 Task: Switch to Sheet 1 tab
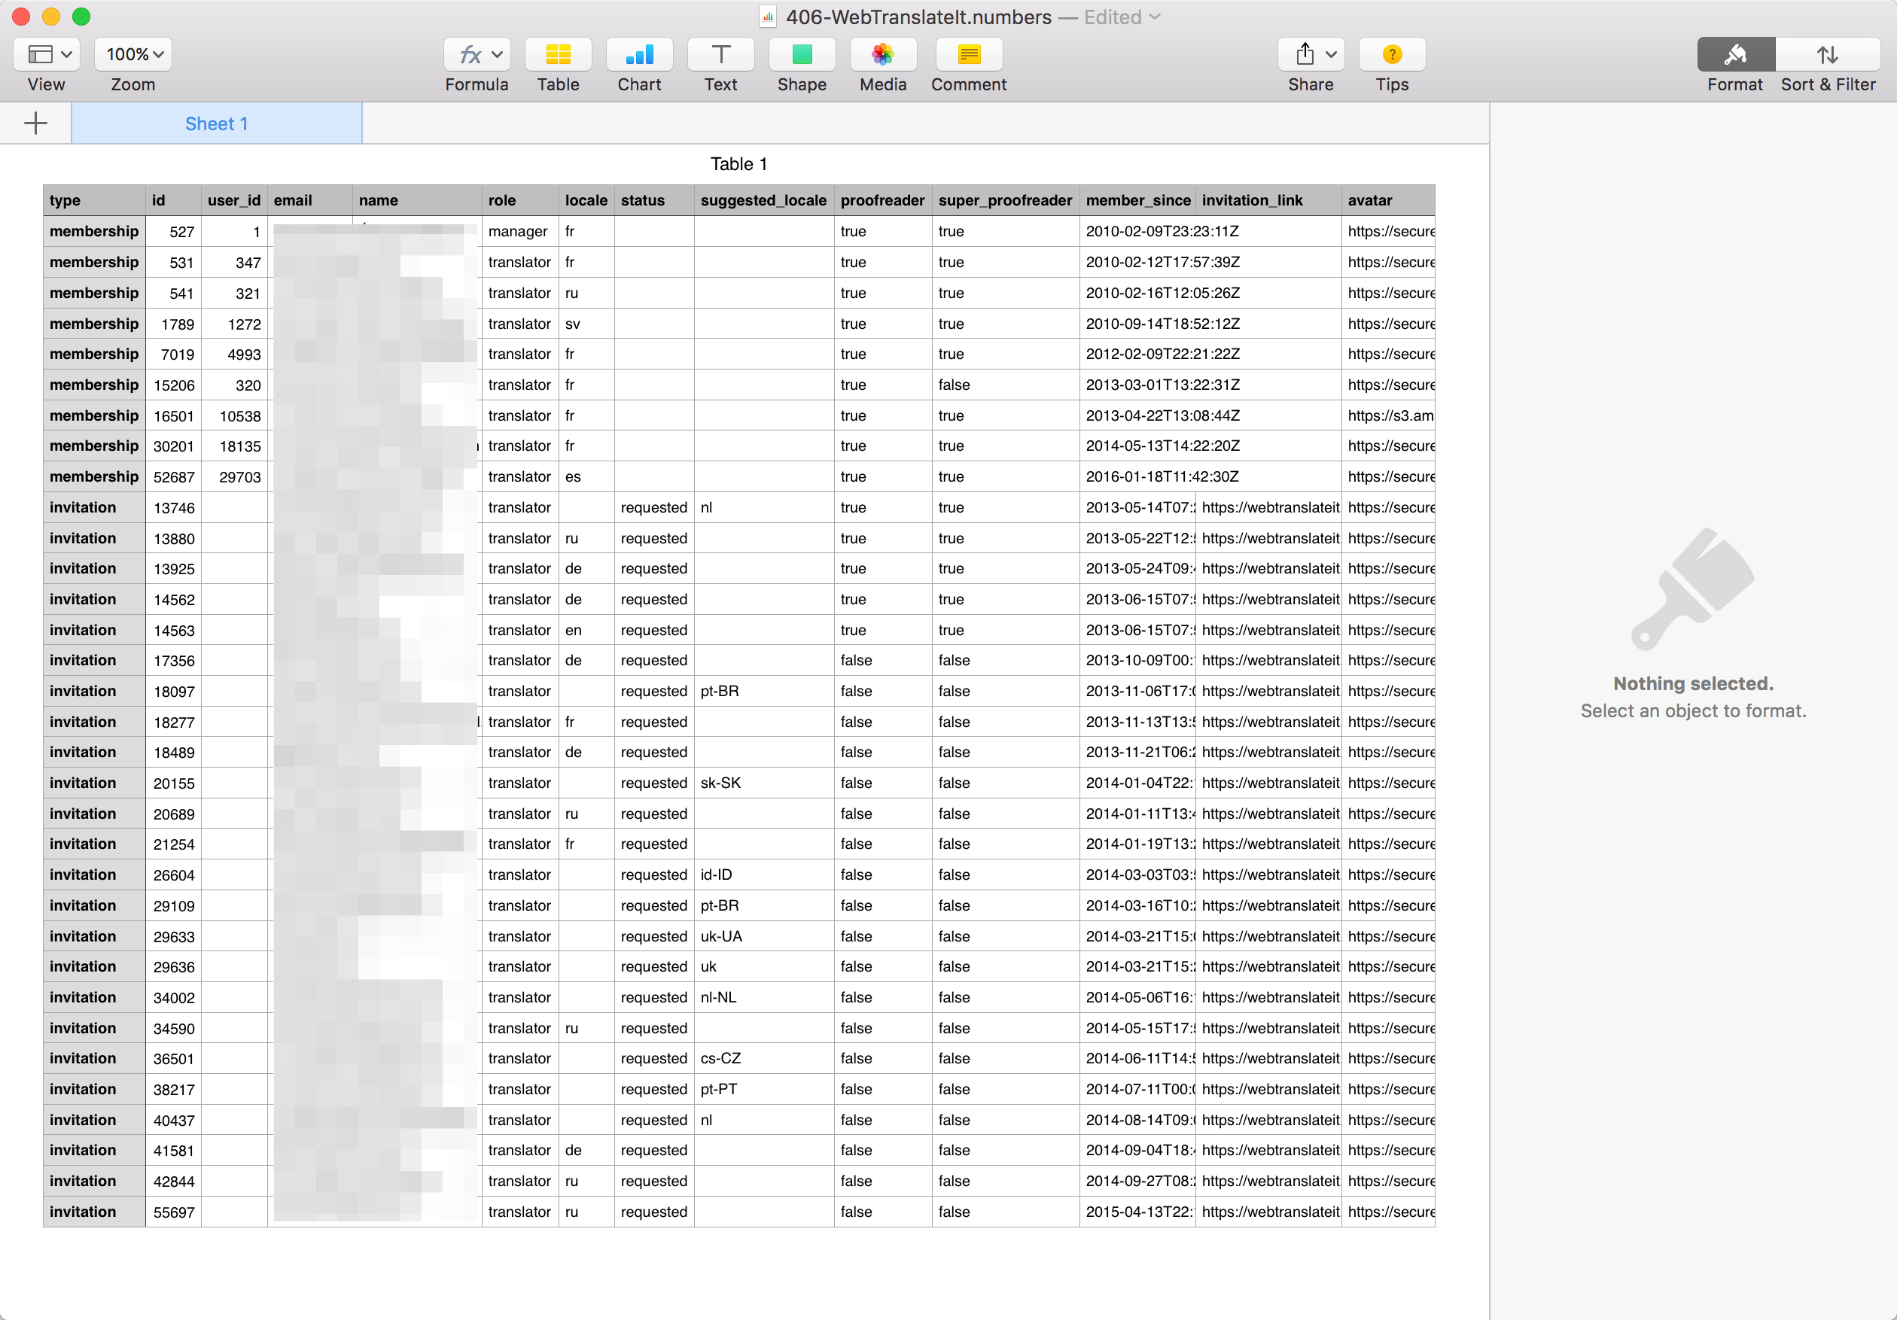coord(215,124)
